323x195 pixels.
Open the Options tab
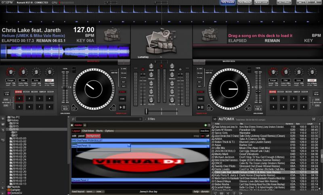click(109, 131)
